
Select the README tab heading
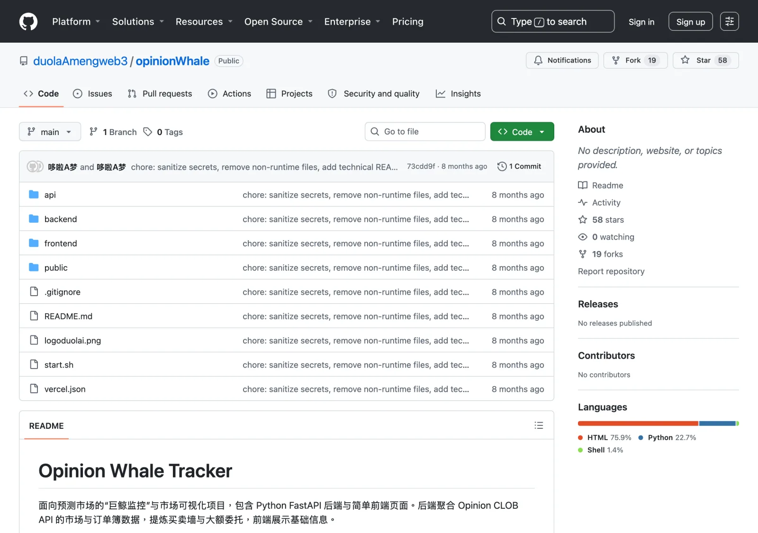[x=46, y=425]
